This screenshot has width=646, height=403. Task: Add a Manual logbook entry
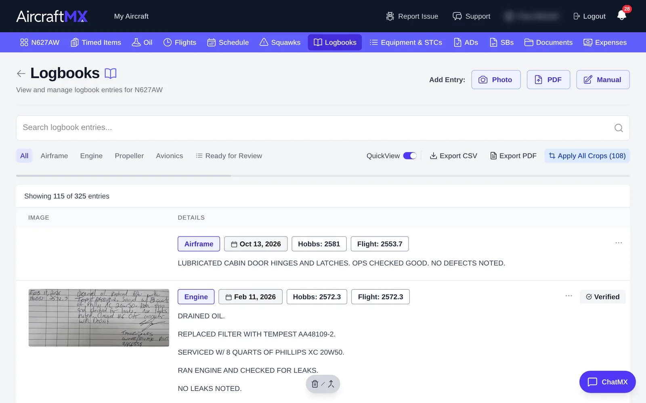[x=603, y=80]
